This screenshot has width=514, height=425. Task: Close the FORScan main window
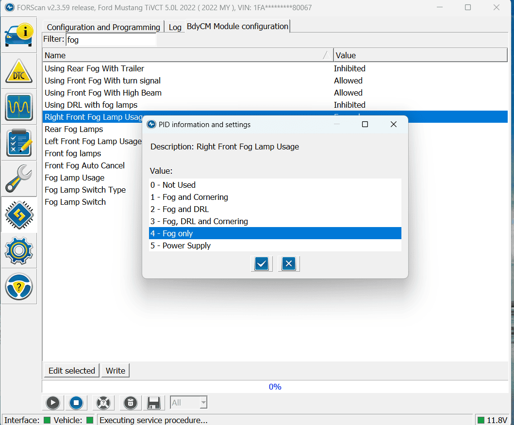(497, 7)
